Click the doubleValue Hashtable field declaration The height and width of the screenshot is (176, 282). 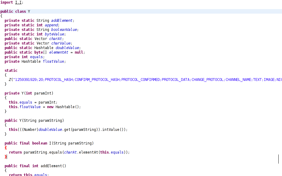[x=67, y=48]
